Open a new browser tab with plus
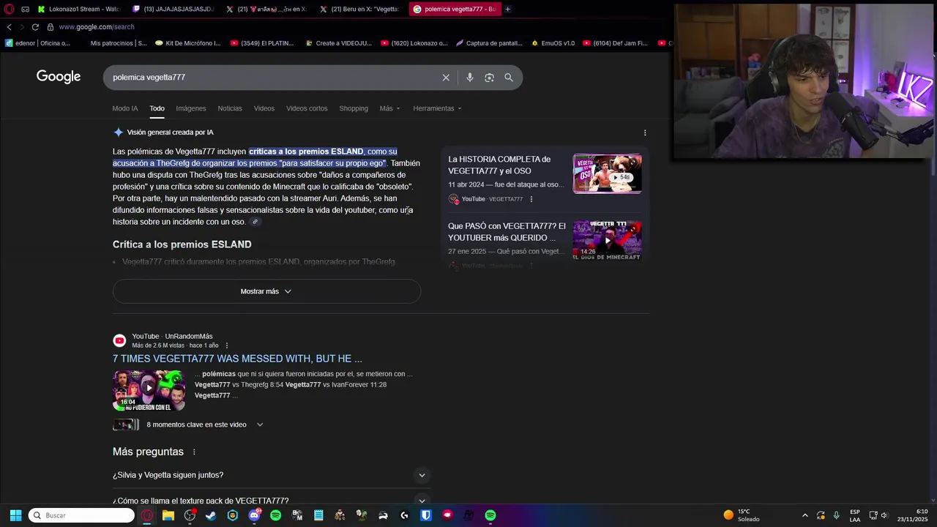This screenshot has width=937, height=527. pyautogui.click(x=507, y=9)
